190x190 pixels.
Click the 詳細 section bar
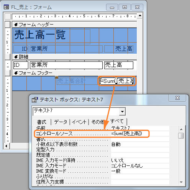tap(74, 57)
